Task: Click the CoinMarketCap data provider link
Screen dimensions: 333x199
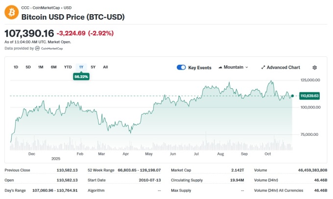Action: [x=52, y=49]
